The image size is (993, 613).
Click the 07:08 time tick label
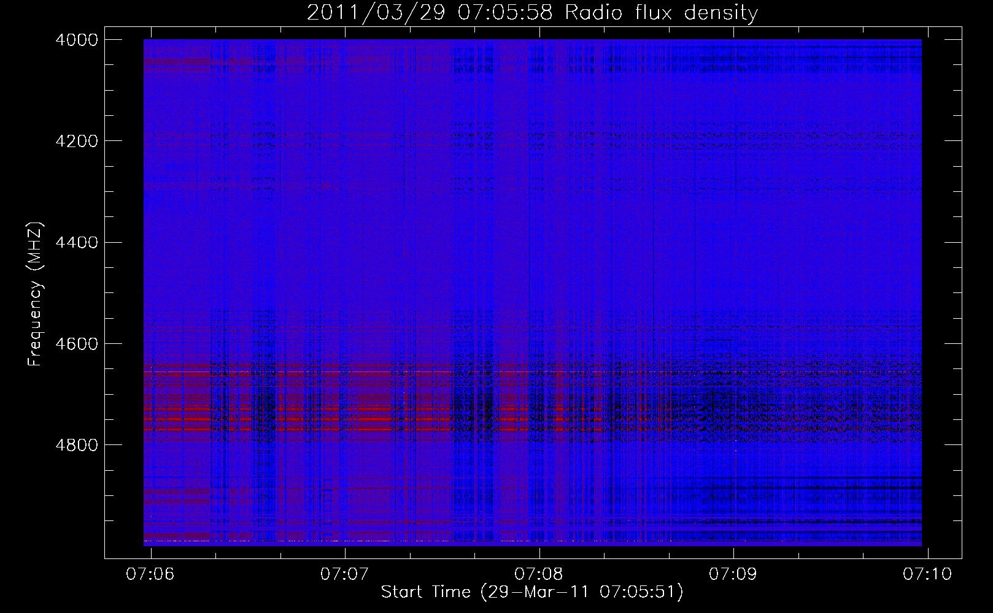[539, 574]
